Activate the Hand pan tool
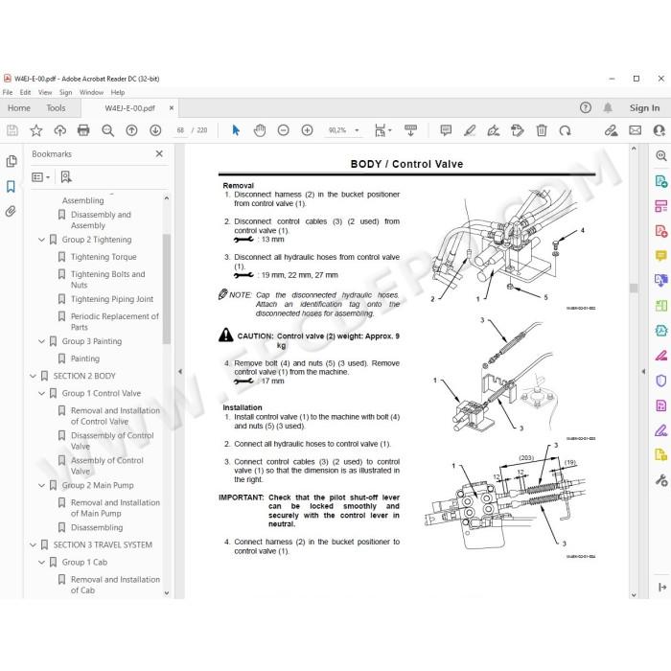Viewport: 671px width, 671px height. click(260, 130)
